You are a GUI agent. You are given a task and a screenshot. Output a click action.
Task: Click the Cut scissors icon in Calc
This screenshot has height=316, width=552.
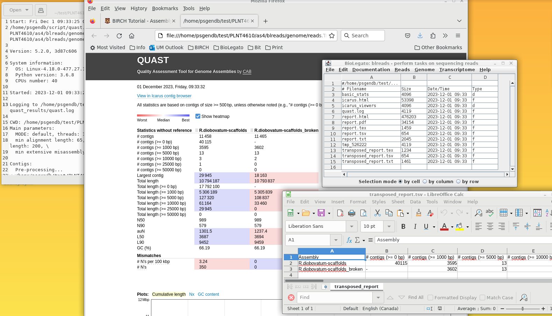click(377, 213)
